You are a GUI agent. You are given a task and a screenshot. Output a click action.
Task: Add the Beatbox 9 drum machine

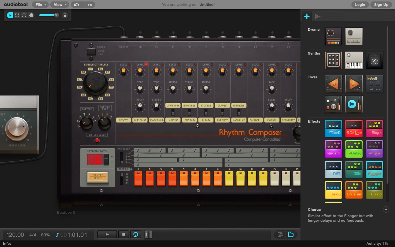pyautogui.click(x=354, y=37)
